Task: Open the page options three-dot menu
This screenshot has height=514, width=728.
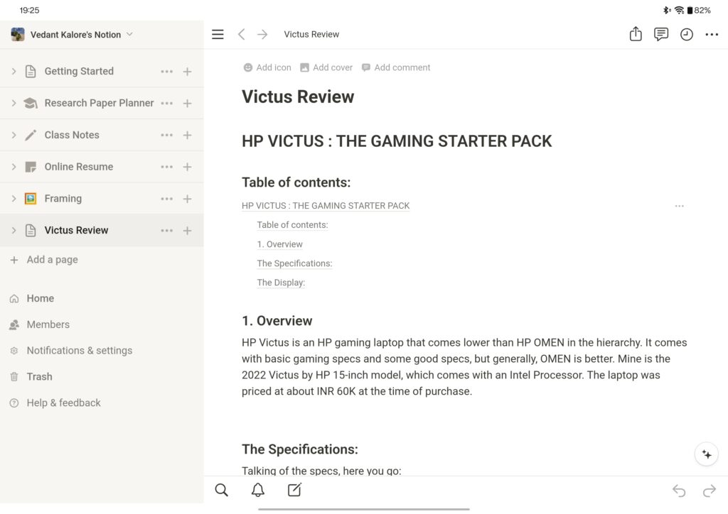Action: point(712,34)
